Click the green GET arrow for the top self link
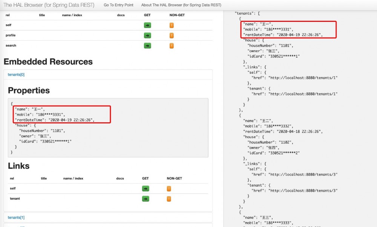This screenshot has width=377, height=227. click(147, 25)
